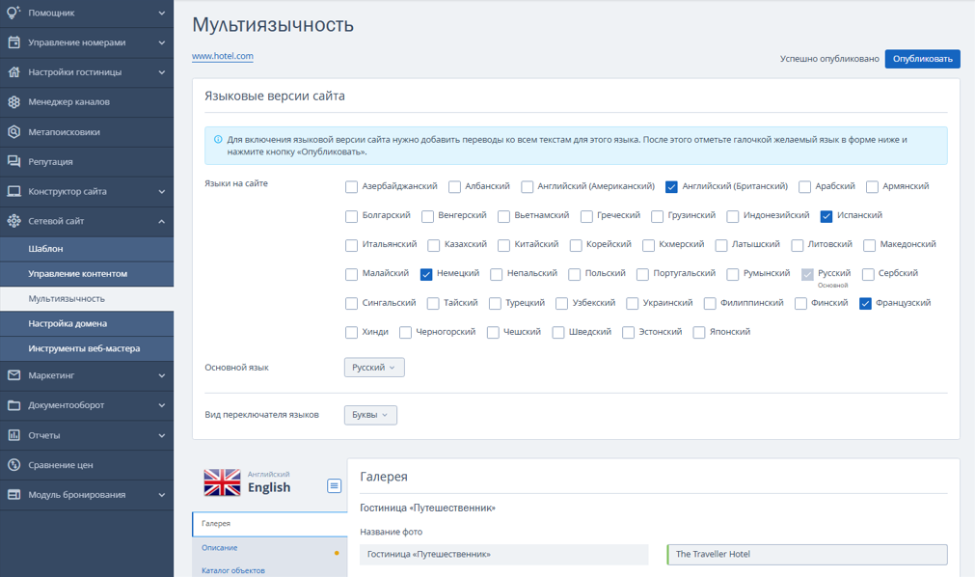975x577 pixels.
Task: Click the Опубликовать button
Action: [922, 59]
